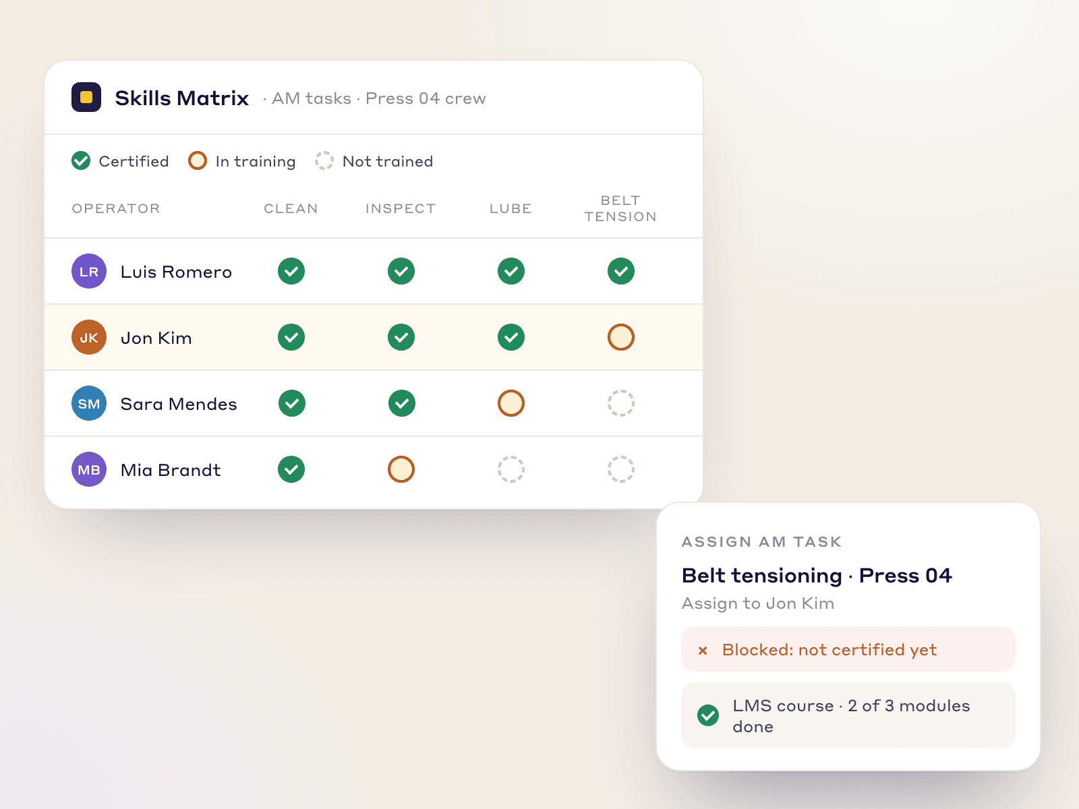
Task: Select Sara Mendes's Clean certified checkmark
Action: tap(292, 403)
